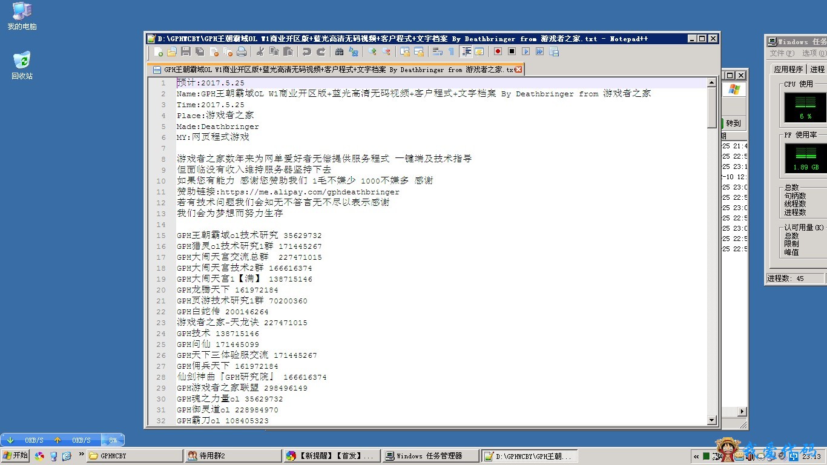Screen dimensions: 827x465
Task: Toggle show all characters pilcrow icon
Action: pos(451,52)
